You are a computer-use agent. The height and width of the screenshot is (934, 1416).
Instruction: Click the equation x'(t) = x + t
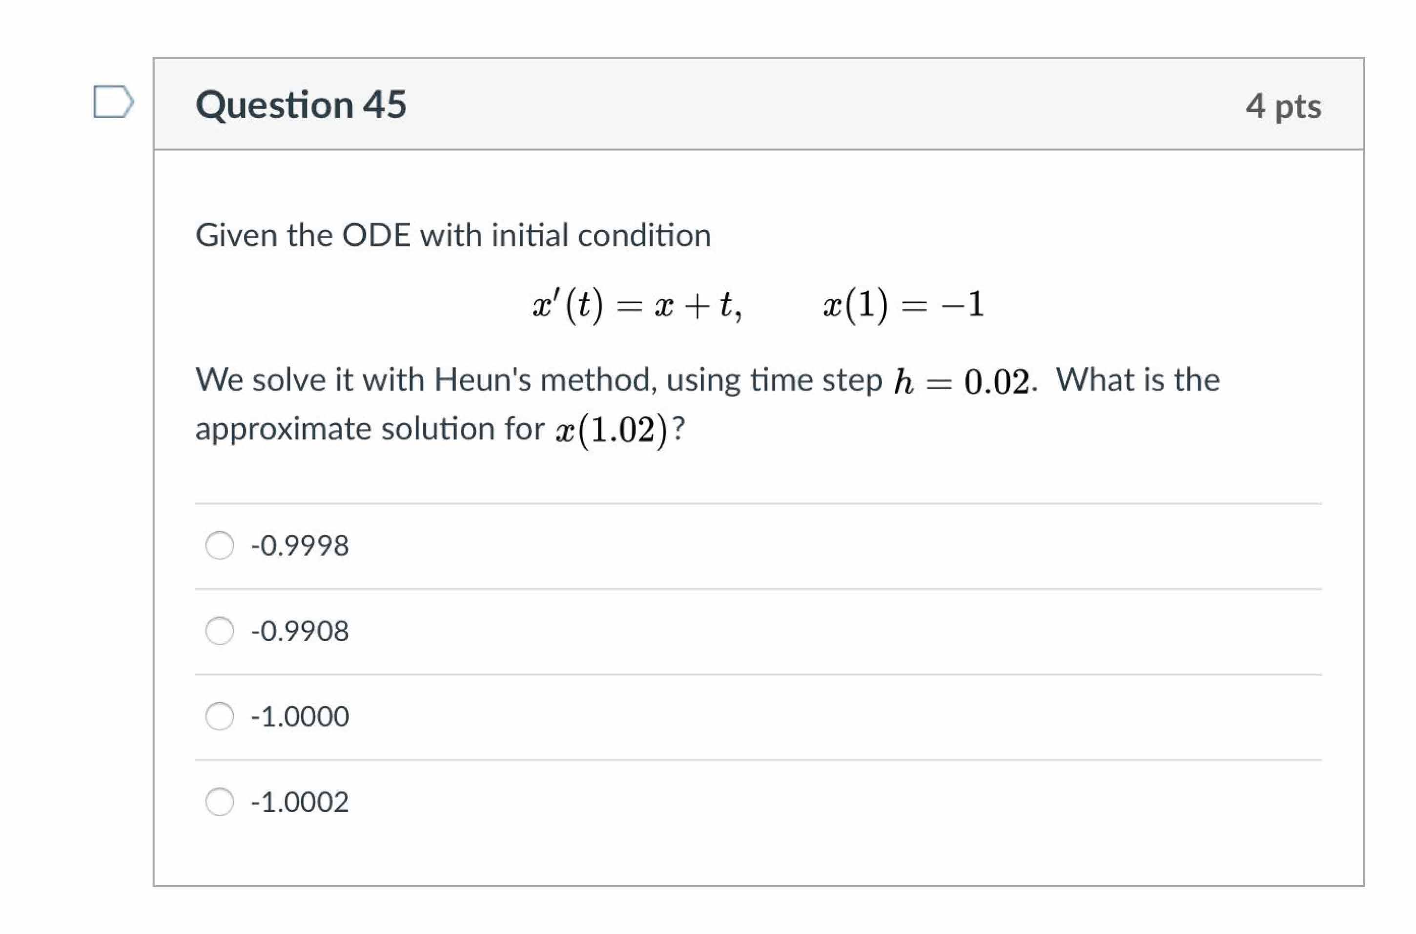636,305
